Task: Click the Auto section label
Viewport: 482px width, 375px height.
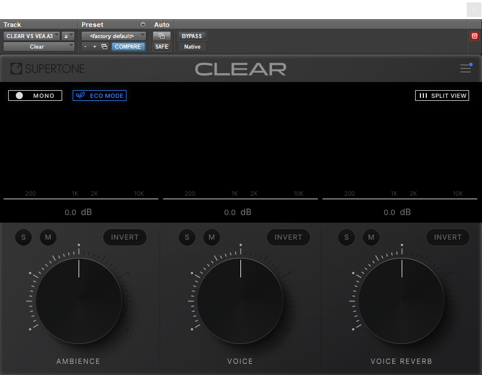Action: (x=162, y=25)
